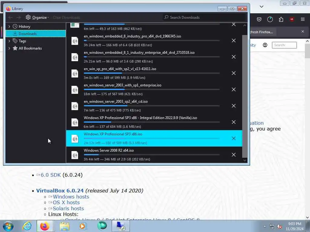The width and height of the screenshot is (310, 232).
Task: Select the All Bookmarks star icon
Action: (15, 48)
